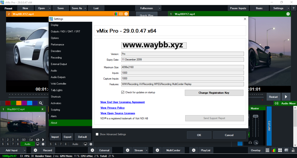Select Performance in settings sidebar
This screenshot has height=158, width=297.
coord(57,45)
